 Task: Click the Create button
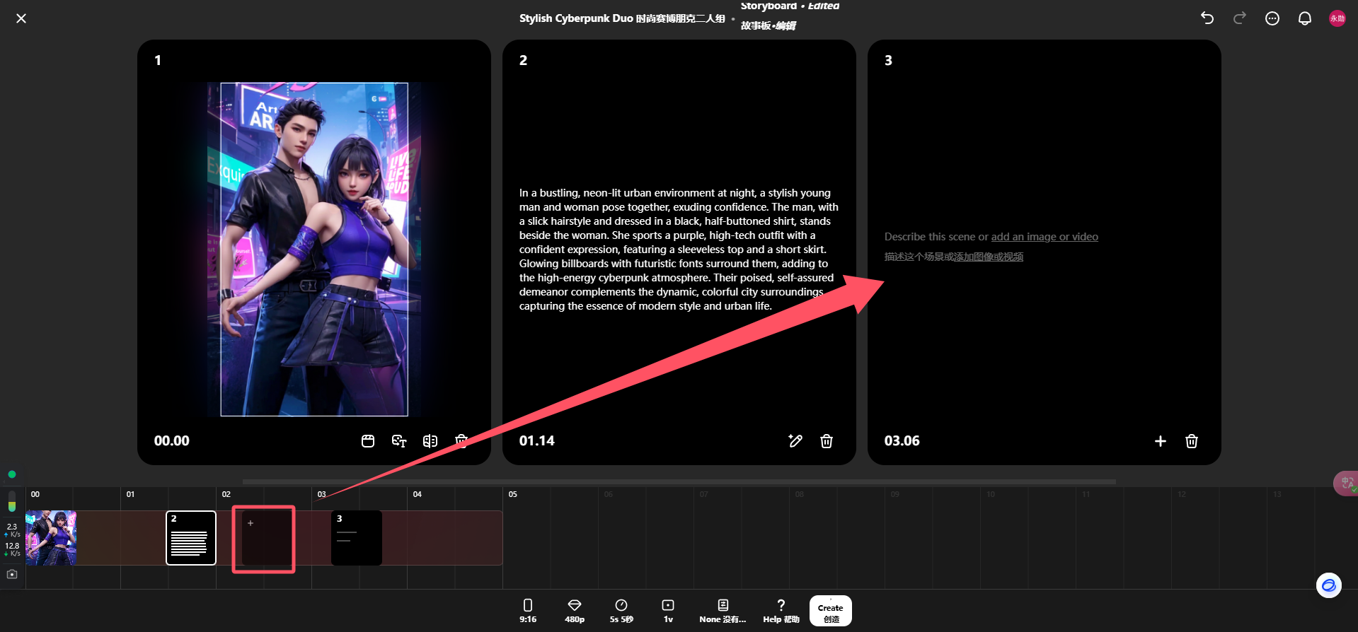pos(831,611)
